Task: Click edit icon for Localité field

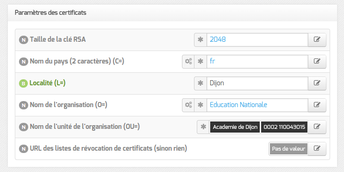Action: (x=317, y=83)
